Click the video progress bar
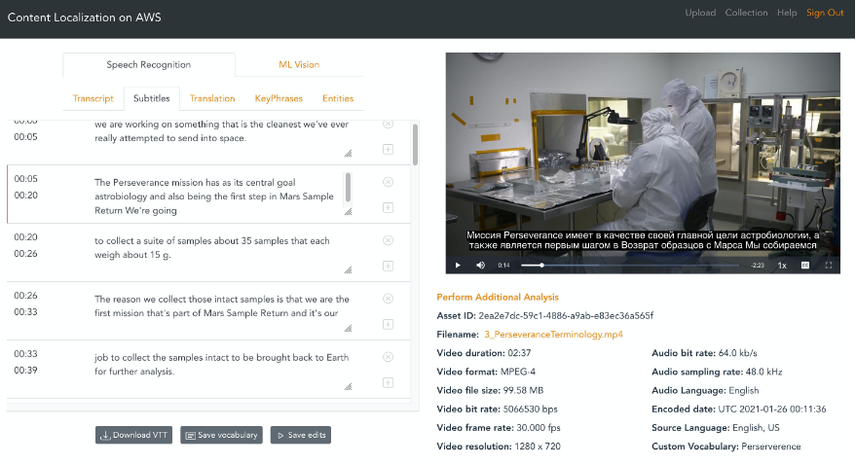Viewport: 856px width, 464px height. 629,265
